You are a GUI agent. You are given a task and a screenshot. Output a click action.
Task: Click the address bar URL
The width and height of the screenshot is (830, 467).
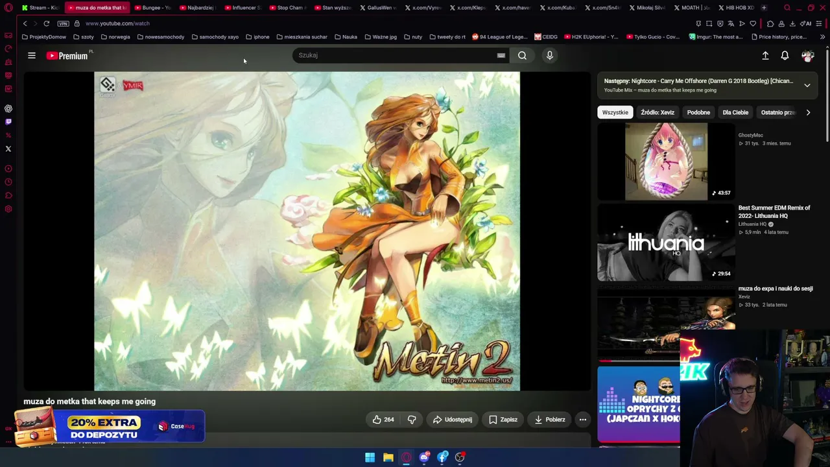[117, 23]
